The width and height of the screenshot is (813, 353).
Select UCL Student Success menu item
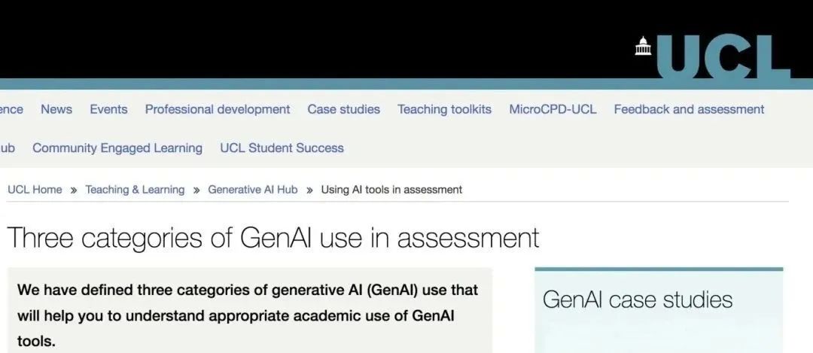tap(282, 148)
